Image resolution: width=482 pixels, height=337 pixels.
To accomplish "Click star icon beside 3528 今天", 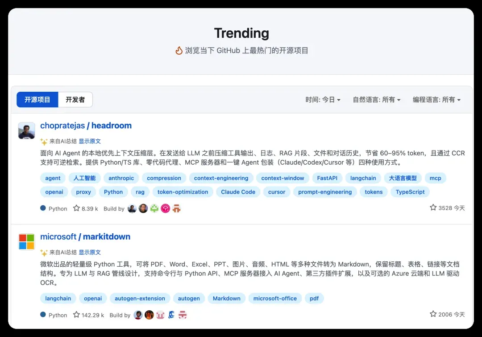I will (x=433, y=207).
